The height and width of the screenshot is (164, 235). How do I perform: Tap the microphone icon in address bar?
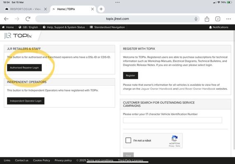click(x=196, y=19)
